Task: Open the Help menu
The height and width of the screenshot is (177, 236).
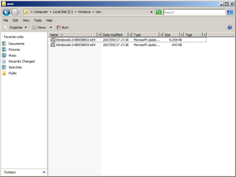Action: [49, 20]
